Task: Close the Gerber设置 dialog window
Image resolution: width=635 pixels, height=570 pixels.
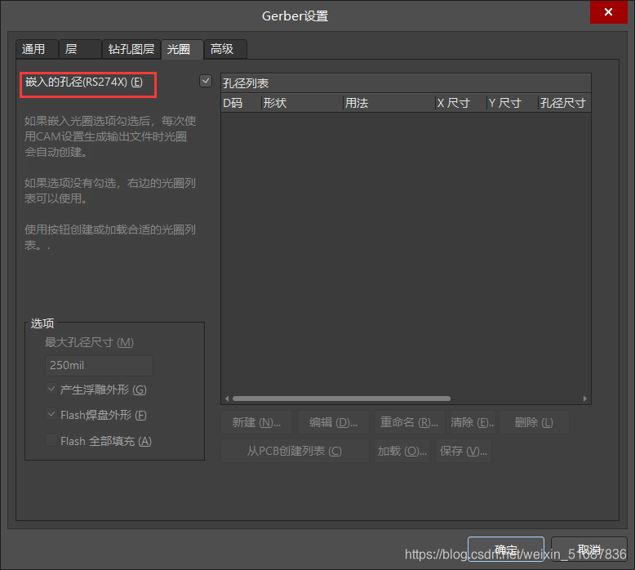Action: (609, 14)
